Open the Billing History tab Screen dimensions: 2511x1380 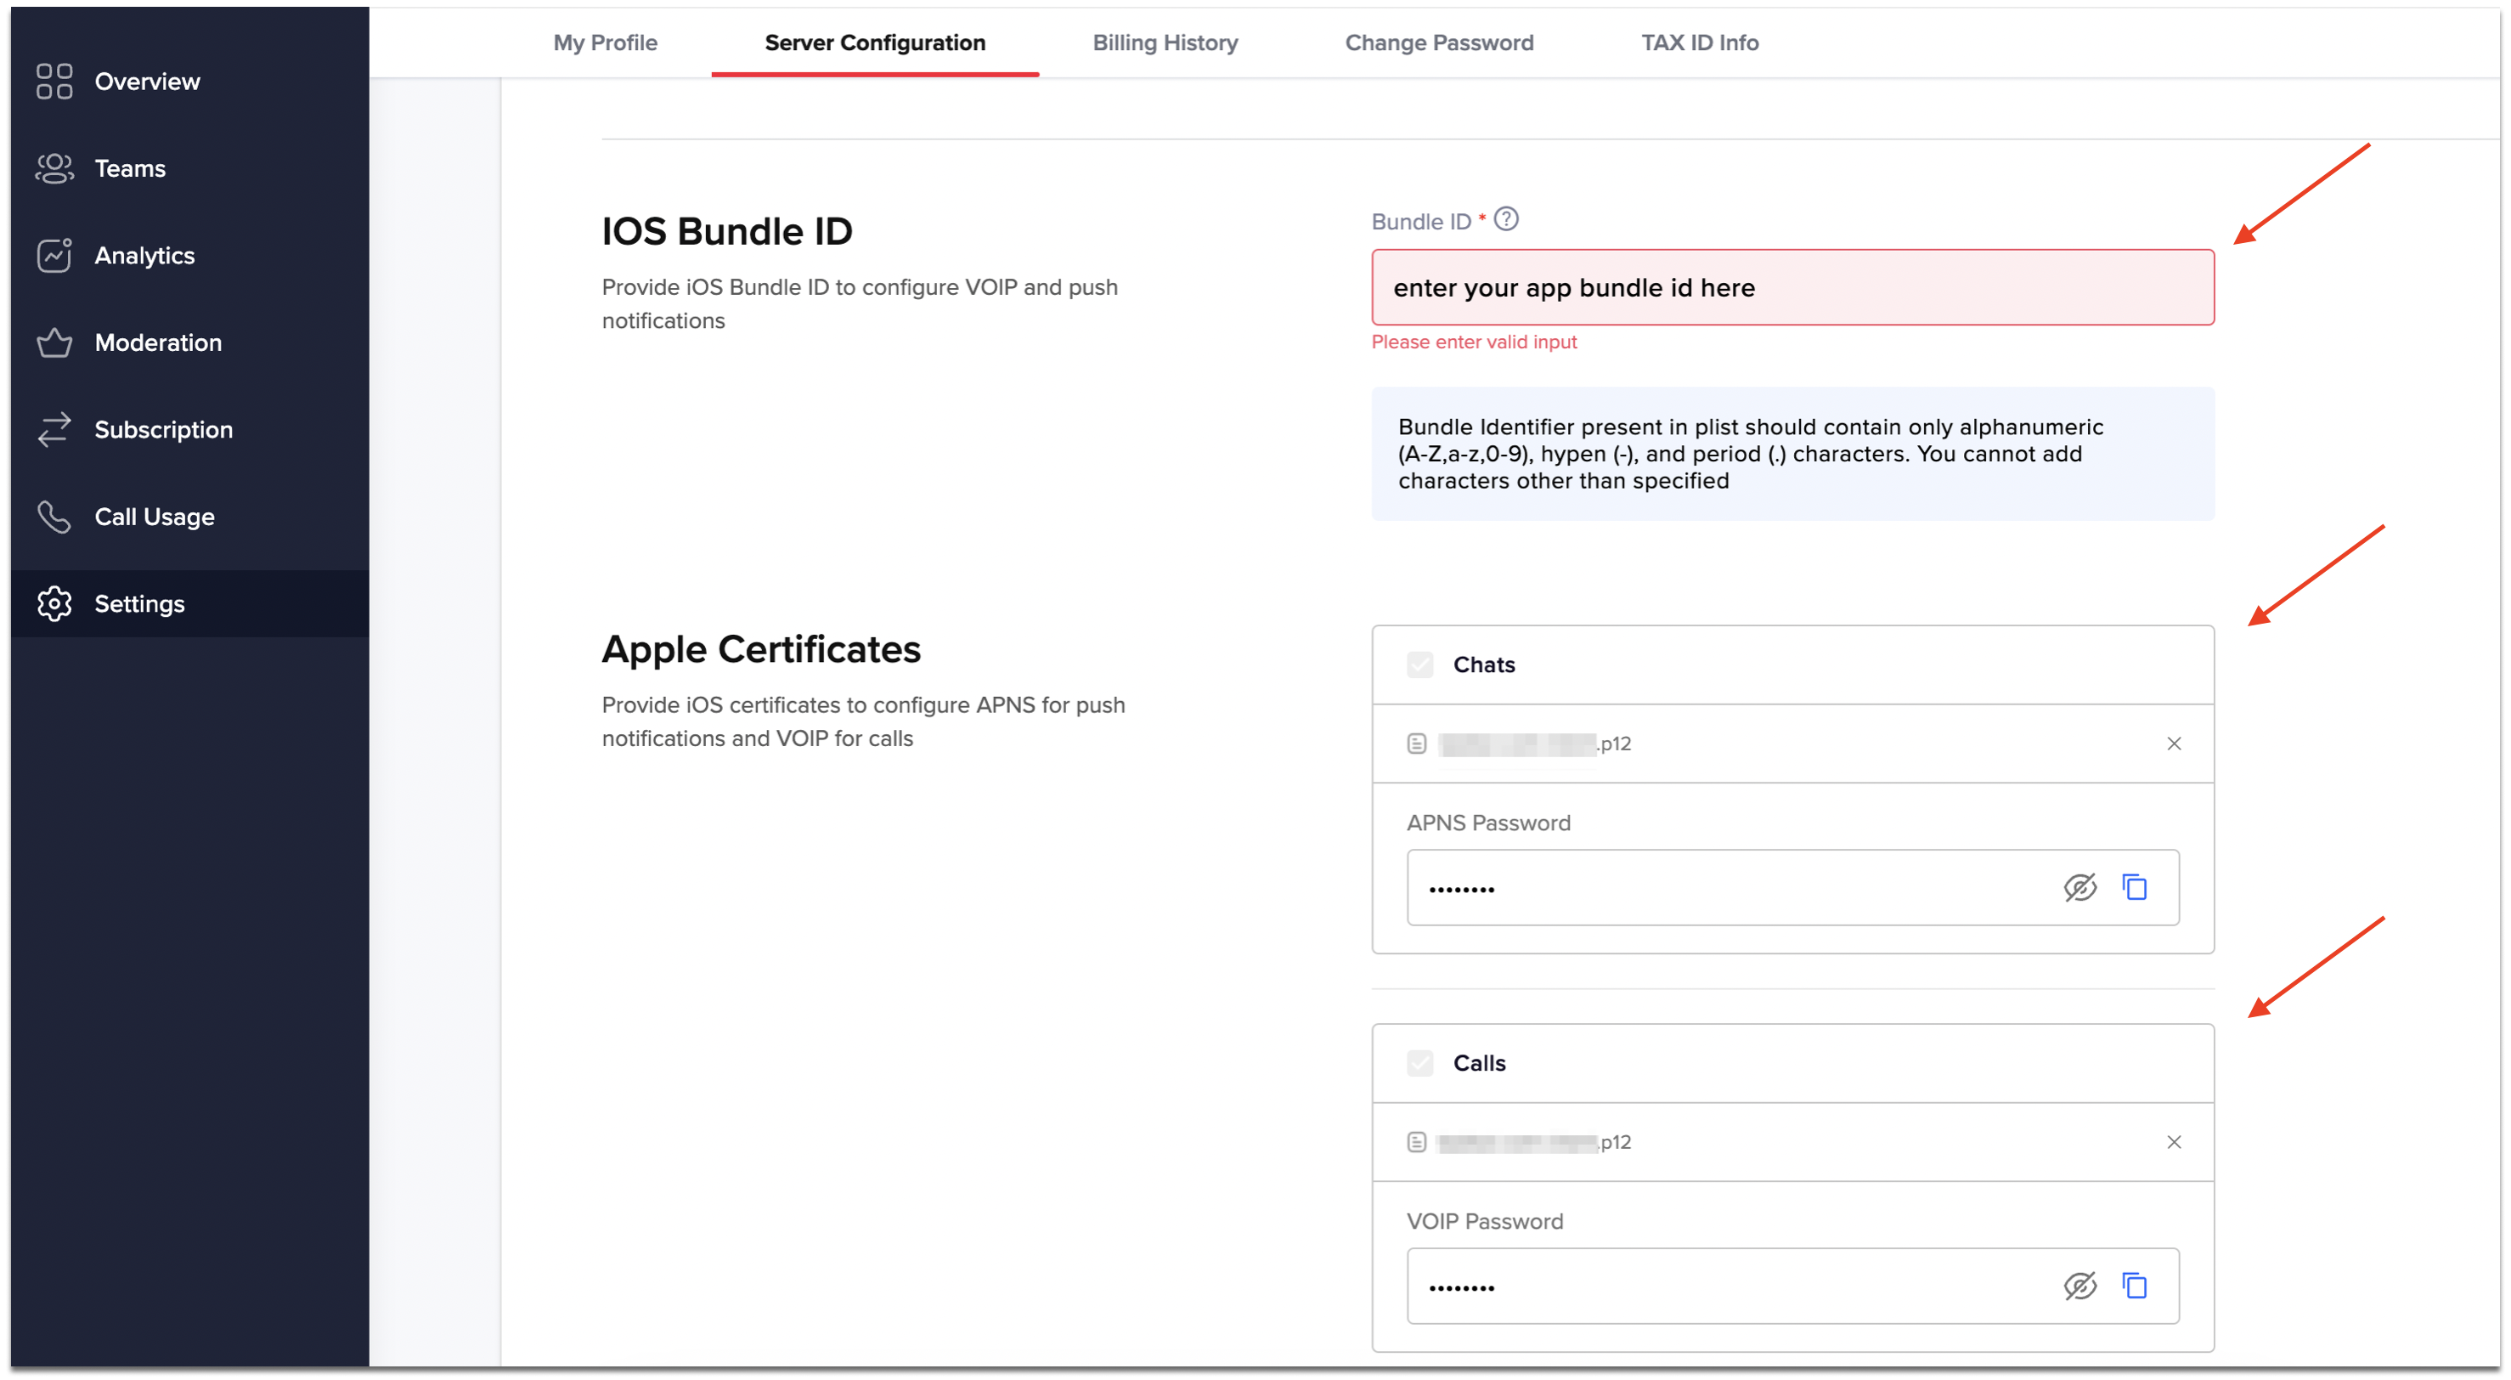point(1165,42)
